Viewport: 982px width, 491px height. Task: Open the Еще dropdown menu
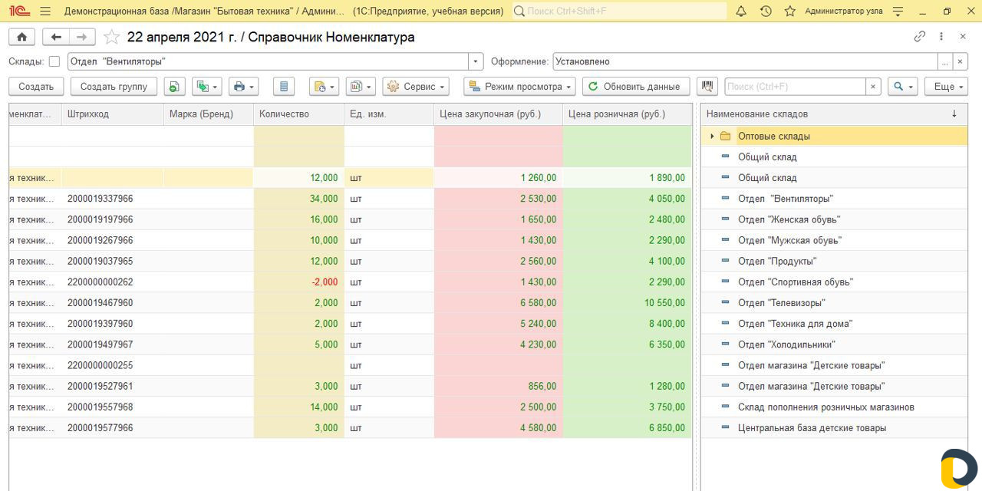pyautogui.click(x=946, y=86)
